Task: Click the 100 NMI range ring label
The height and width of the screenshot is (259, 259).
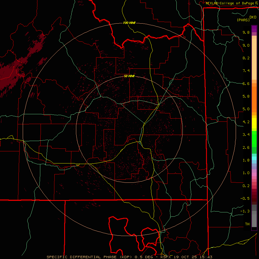Action: pyautogui.click(x=129, y=23)
